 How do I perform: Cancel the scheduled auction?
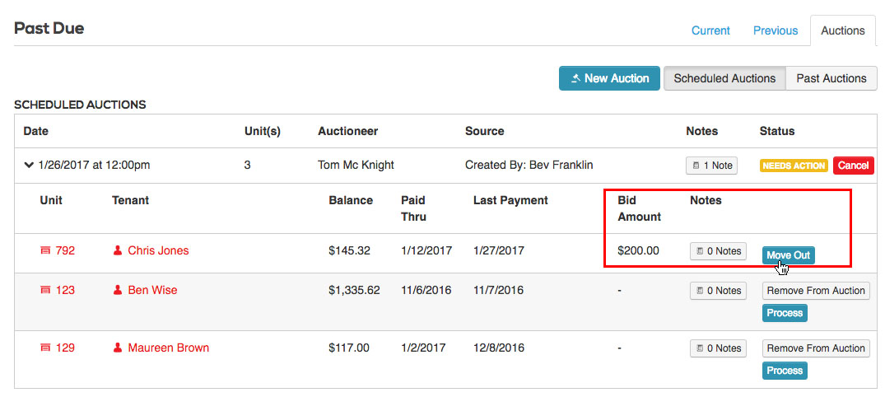[853, 166]
